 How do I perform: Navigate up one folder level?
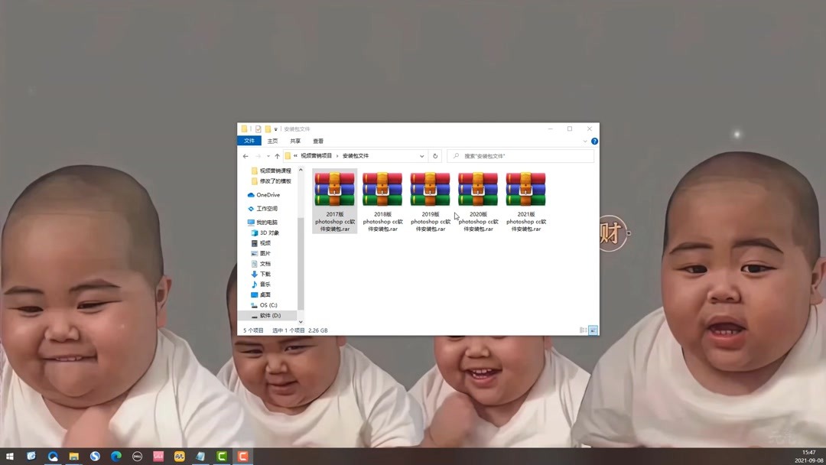[x=277, y=155]
